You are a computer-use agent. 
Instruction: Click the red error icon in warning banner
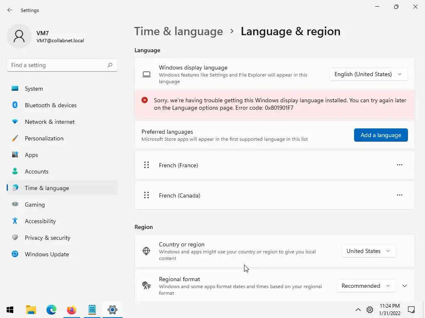pos(144,100)
